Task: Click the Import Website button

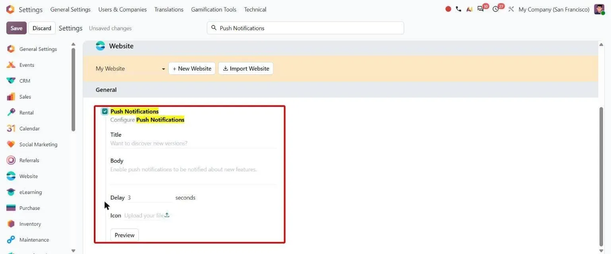Action: tap(246, 68)
